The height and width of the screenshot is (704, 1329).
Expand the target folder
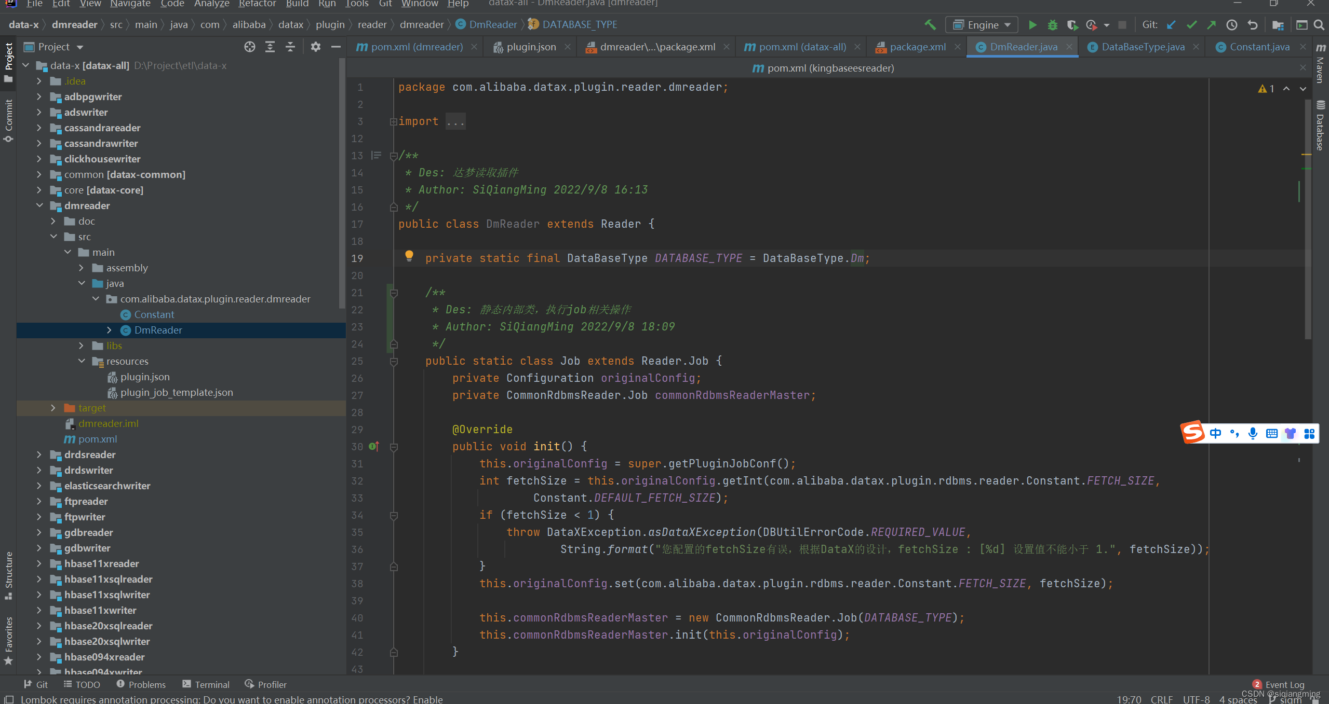[x=53, y=408]
